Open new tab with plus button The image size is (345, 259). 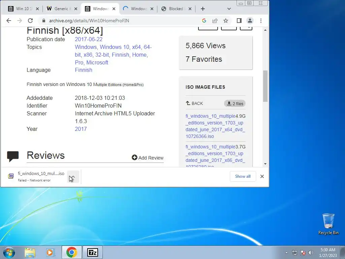(x=202, y=9)
